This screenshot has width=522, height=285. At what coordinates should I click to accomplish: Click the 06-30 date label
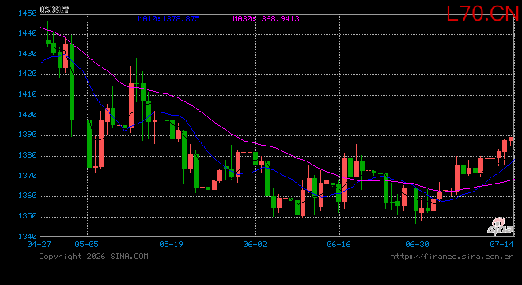(417, 245)
